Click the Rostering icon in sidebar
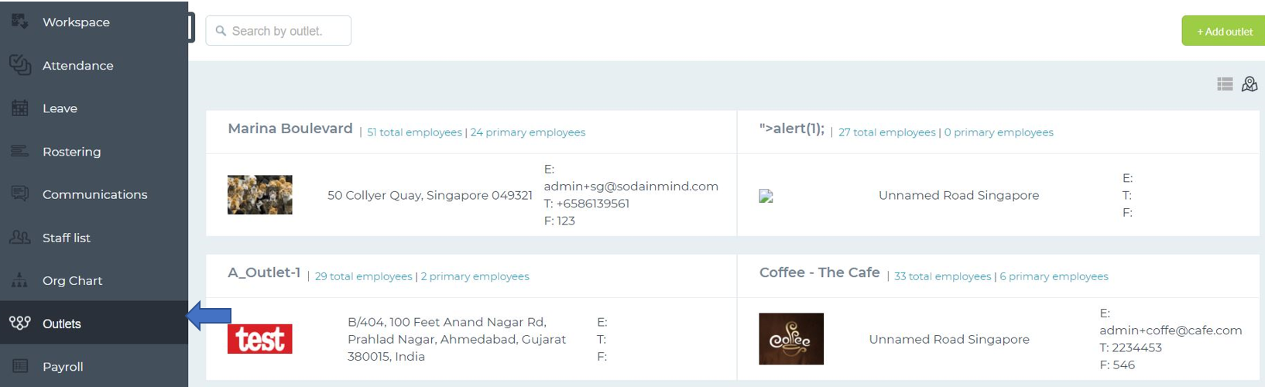The width and height of the screenshot is (1265, 387). (x=20, y=151)
